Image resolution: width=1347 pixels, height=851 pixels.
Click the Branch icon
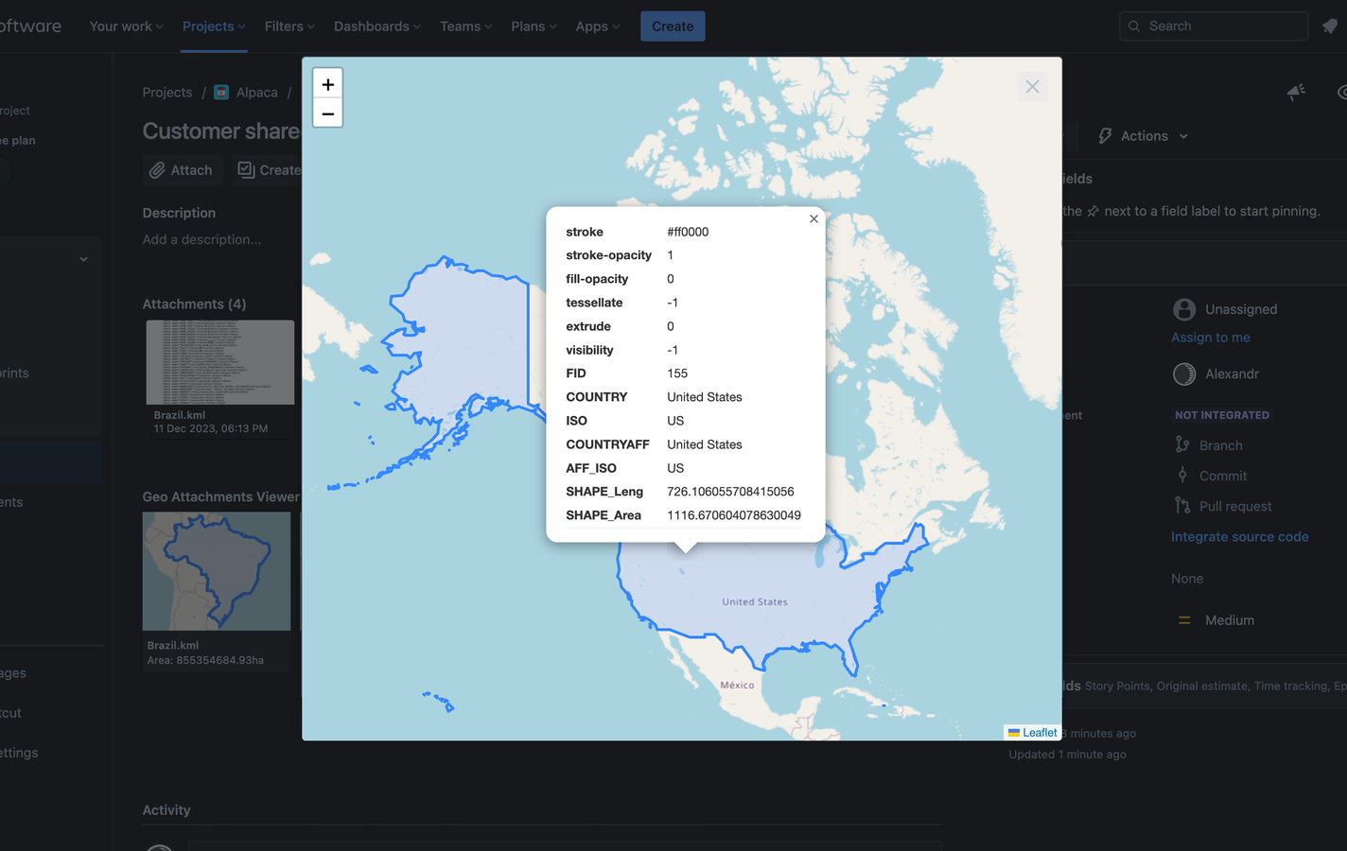[1182, 444]
